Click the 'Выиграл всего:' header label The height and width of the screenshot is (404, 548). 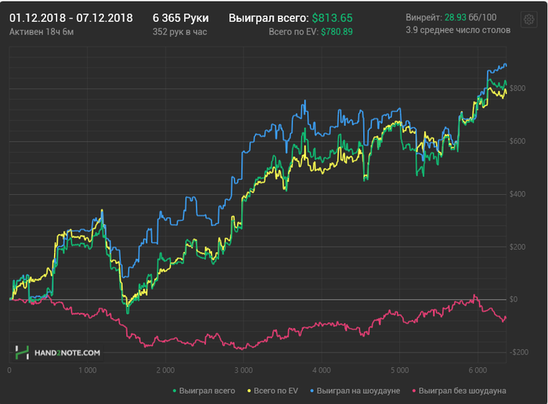pyautogui.click(x=269, y=18)
